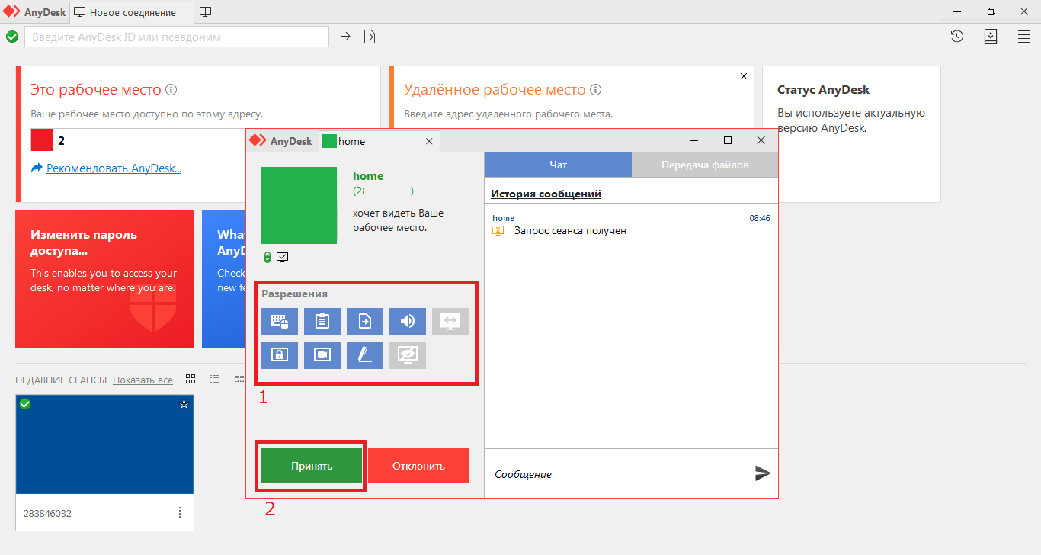Open the Изменить пароль доступа tile
Image resolution: width=1041 pixels, height=555 pixels.
click(105, 279)
